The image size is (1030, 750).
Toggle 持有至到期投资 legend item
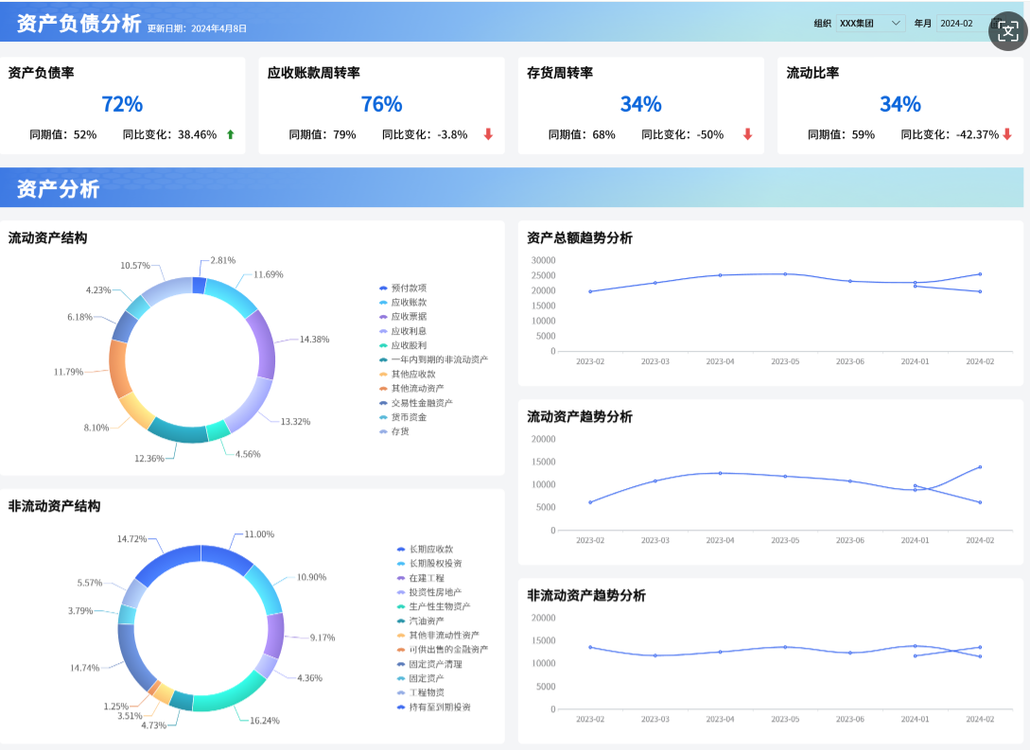(433, 706)
